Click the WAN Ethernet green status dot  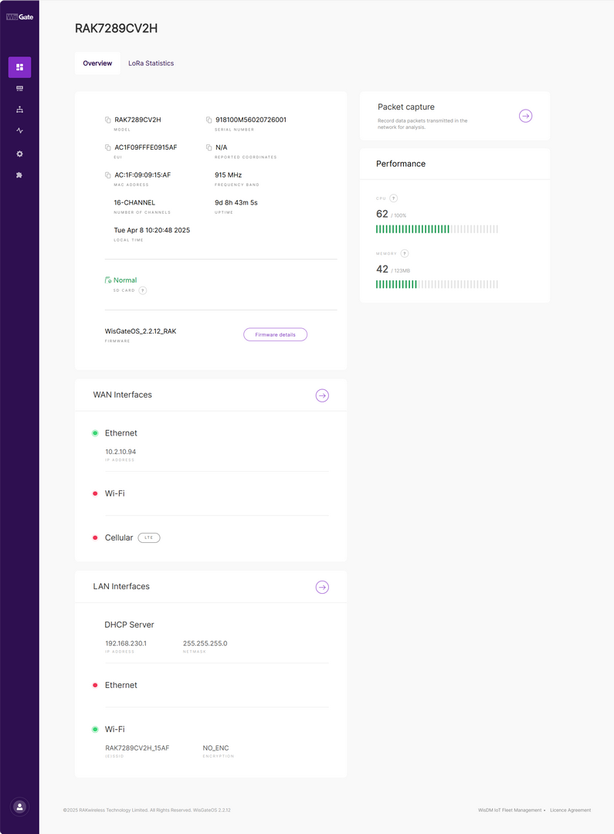(x=95, y=433)
